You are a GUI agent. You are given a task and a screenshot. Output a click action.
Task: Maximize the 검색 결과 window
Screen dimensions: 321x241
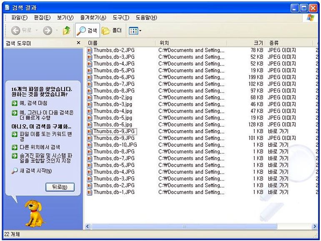pos(304,8)
